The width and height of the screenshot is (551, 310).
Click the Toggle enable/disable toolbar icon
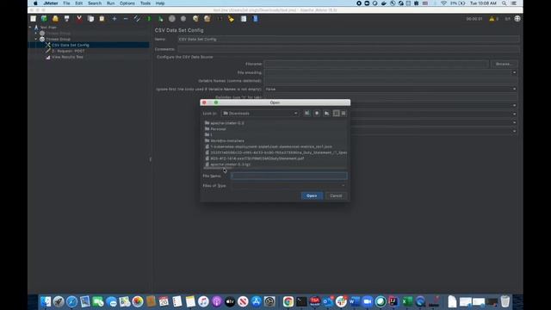137,19
